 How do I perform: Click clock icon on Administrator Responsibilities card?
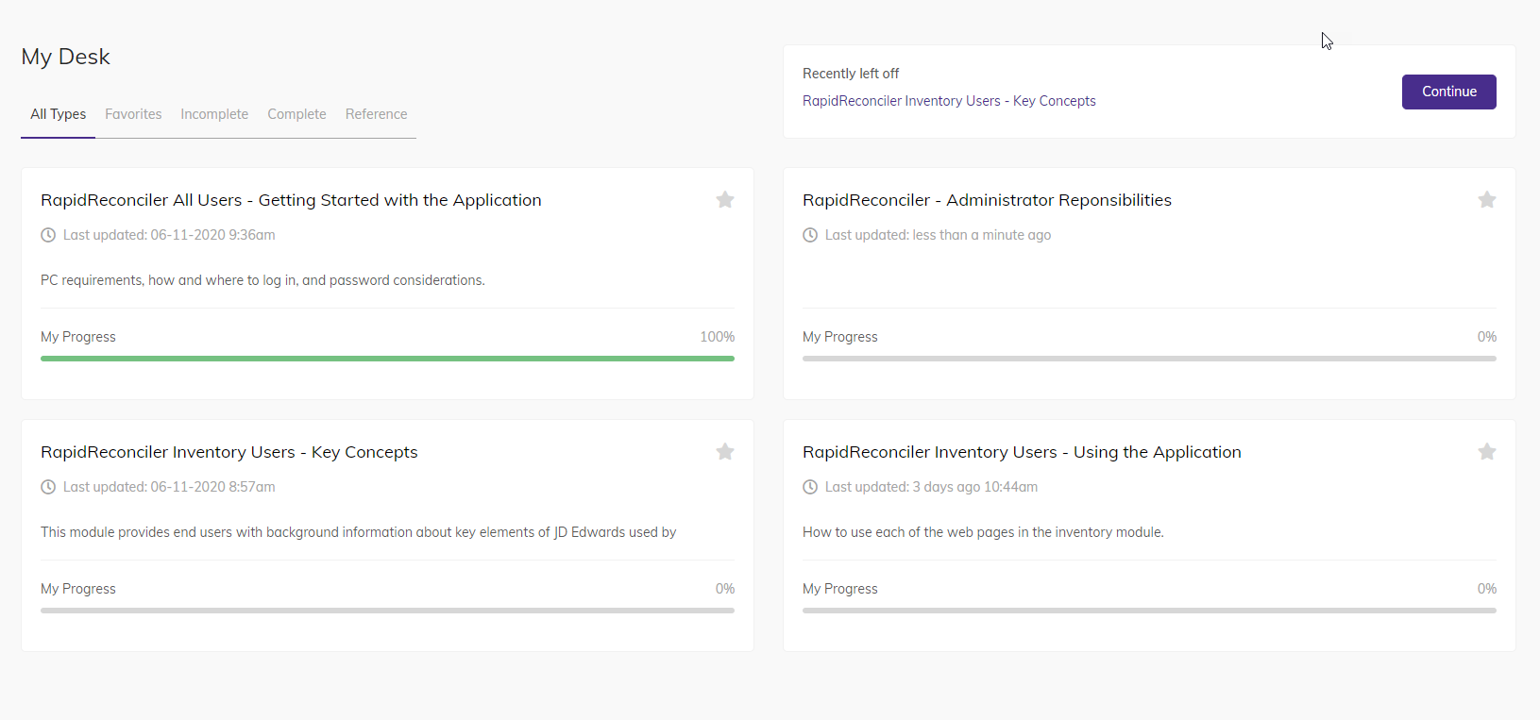click(x=810, y=235)
